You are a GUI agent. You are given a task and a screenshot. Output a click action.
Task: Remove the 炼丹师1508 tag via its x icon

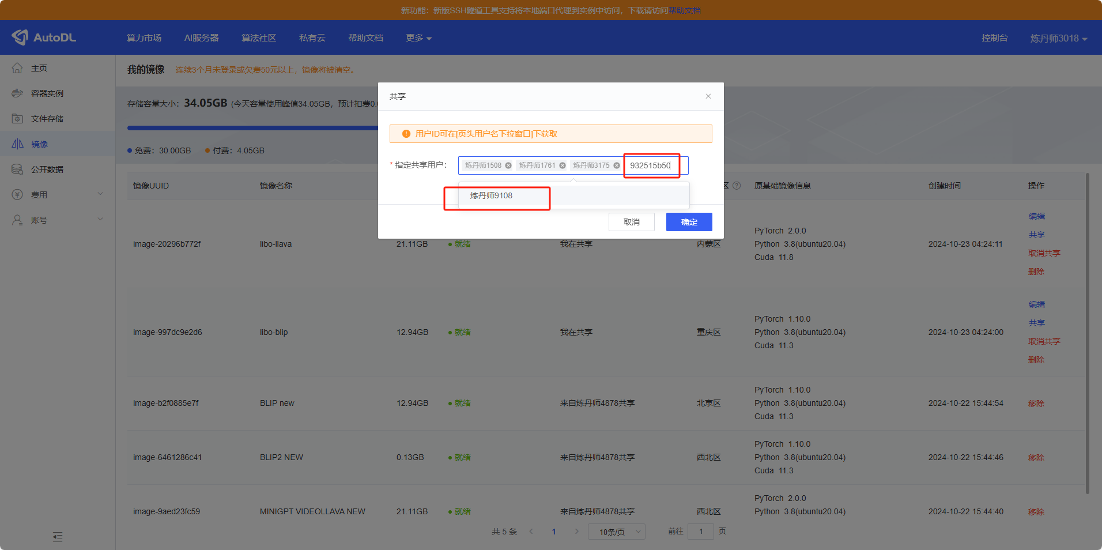[x=508, y=165]
